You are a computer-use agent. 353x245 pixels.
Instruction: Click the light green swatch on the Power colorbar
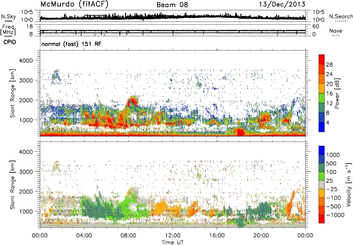tap(322, 98)
